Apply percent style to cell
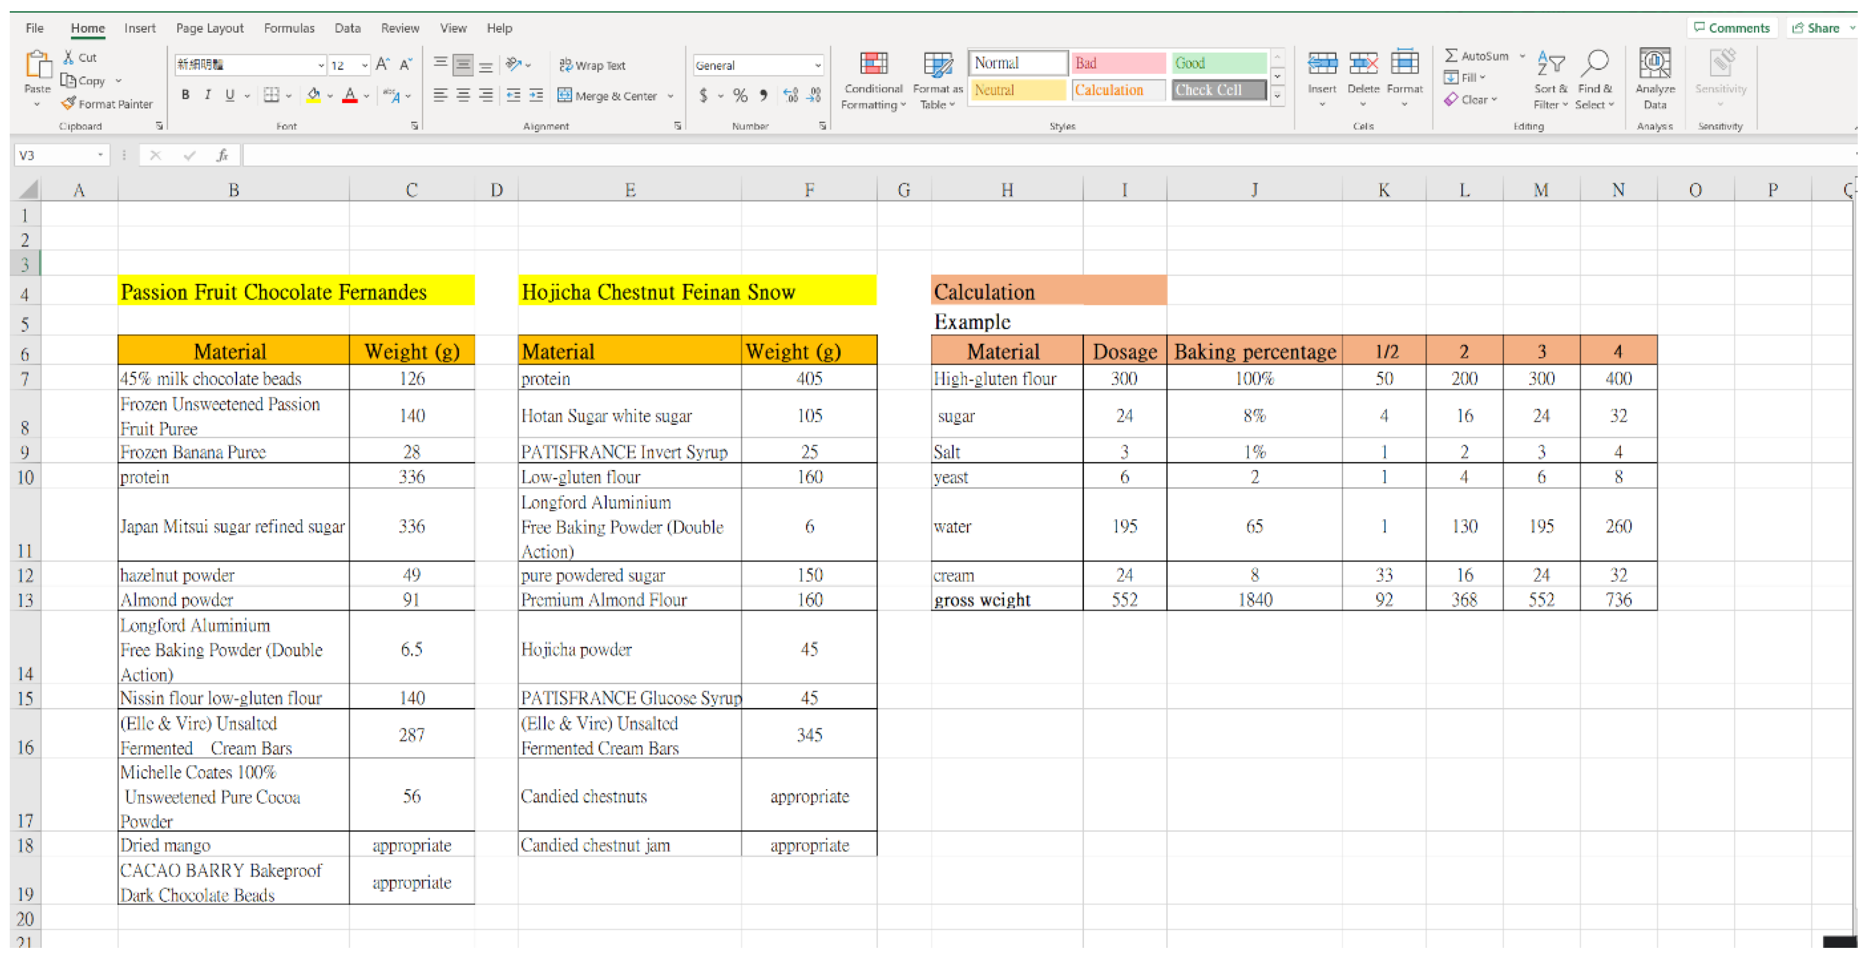Screen dimensions: 1867x961 [739, 95]
